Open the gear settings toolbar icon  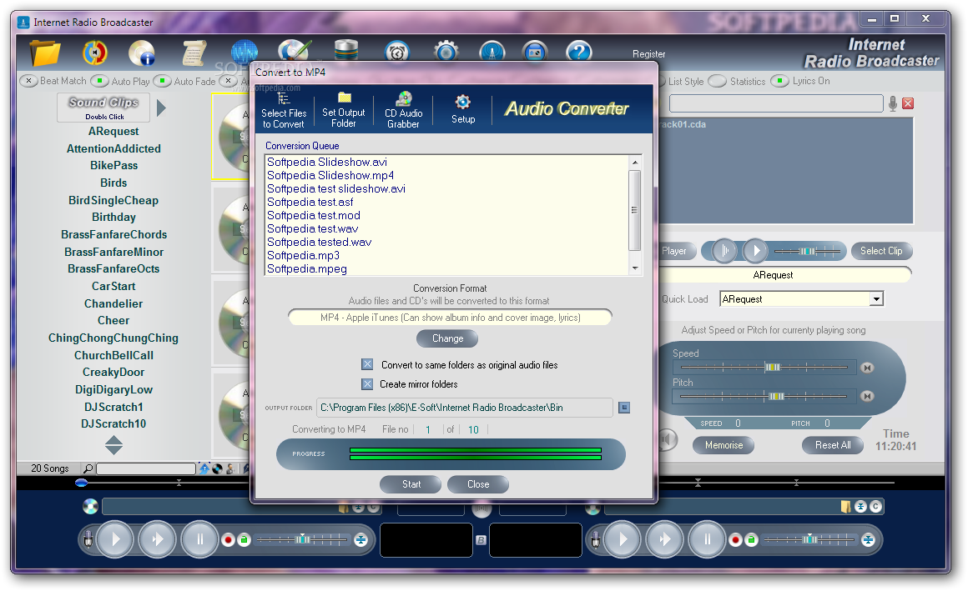click(x=446, y=52)
